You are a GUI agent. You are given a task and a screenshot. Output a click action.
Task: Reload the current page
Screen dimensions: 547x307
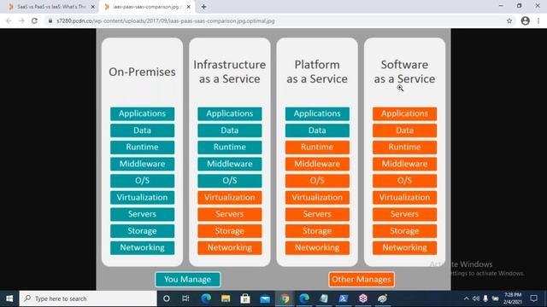tap(34, 20)
